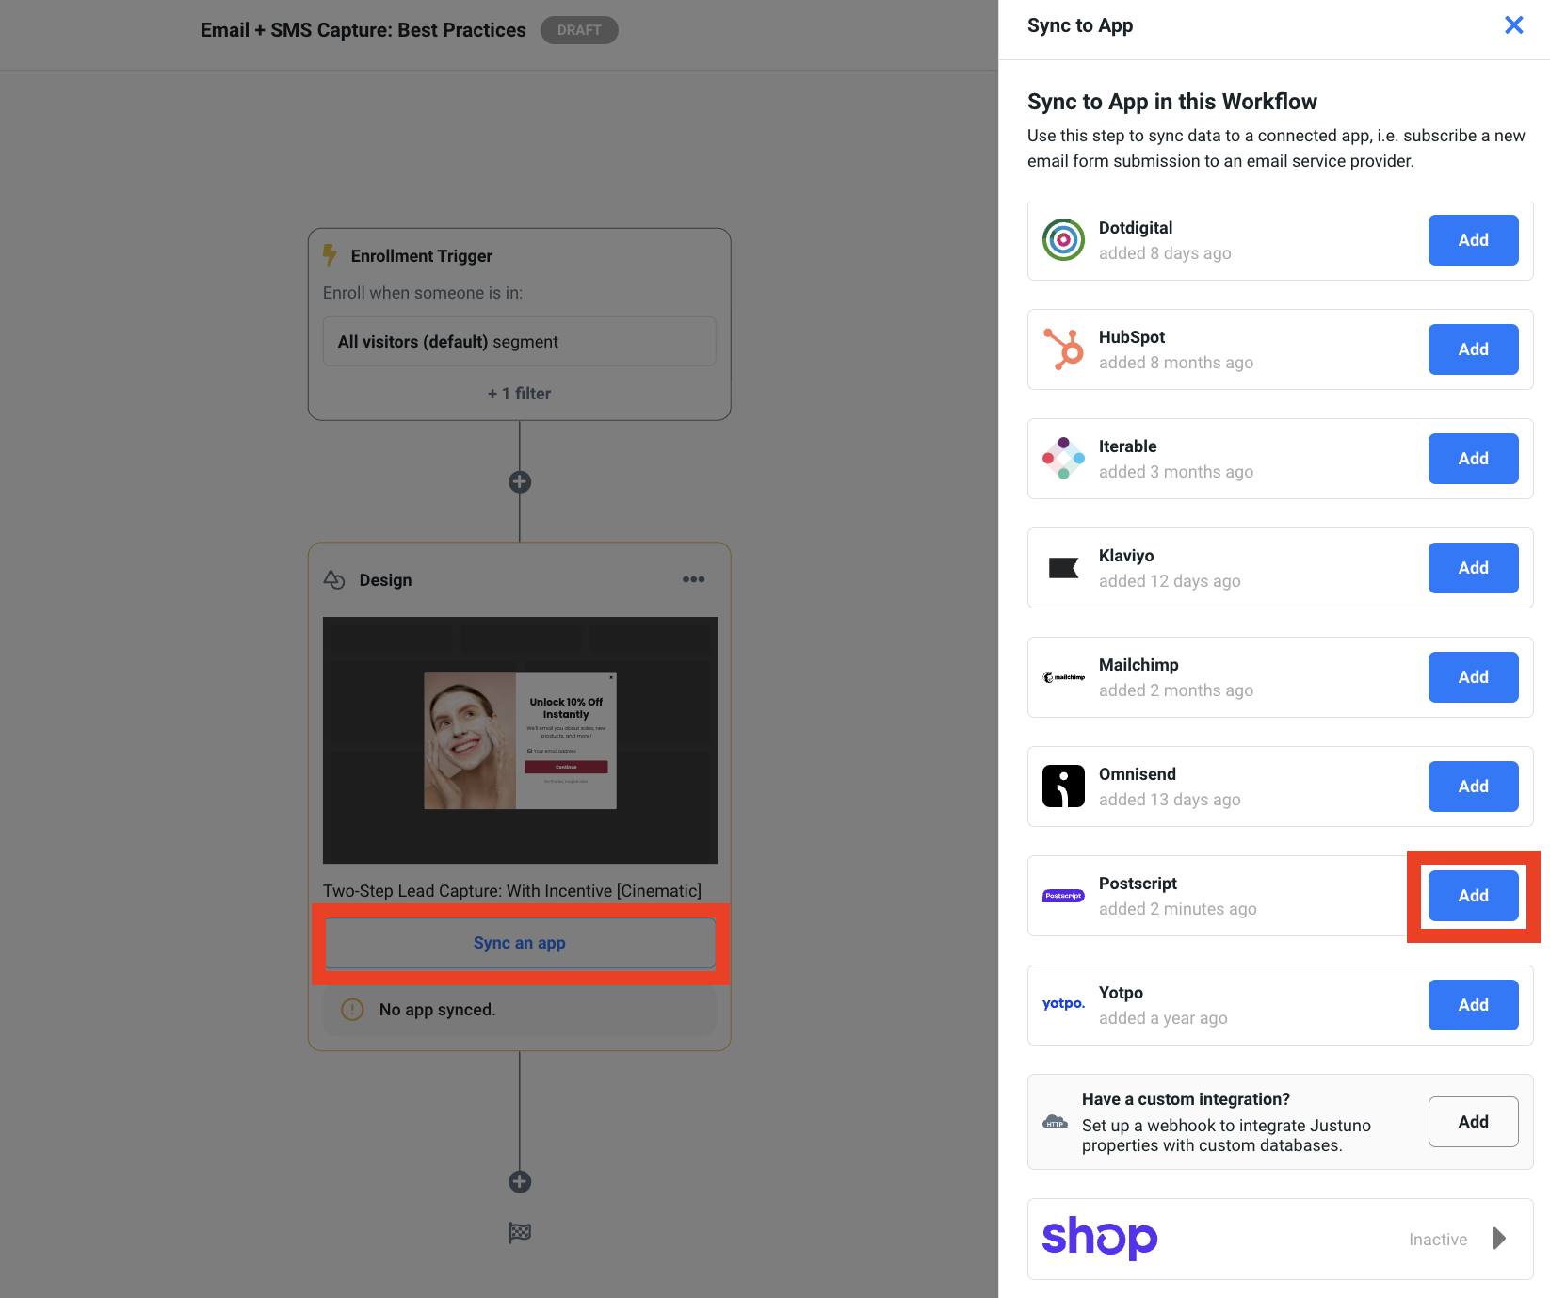Add the Mailchimp integration
The image size is (1550, 1298).
[1473, 677]
